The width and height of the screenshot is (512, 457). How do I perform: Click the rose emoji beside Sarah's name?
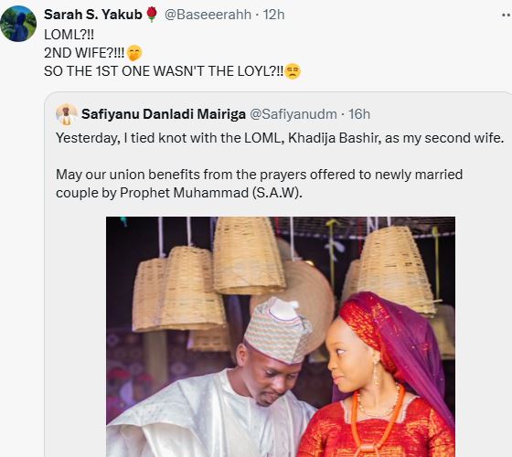[151, 15]
